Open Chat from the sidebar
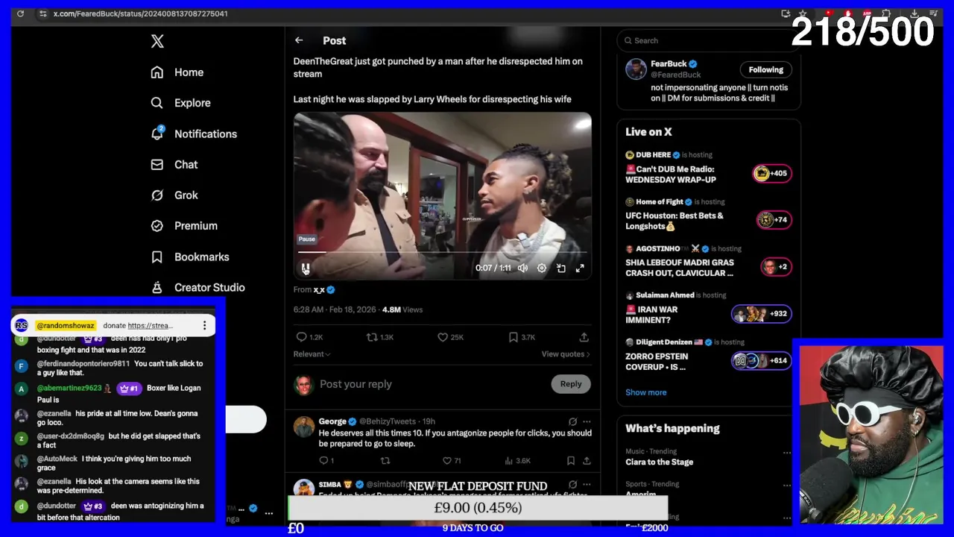This screenshot has width=954, height=537. tap(174, 164)
